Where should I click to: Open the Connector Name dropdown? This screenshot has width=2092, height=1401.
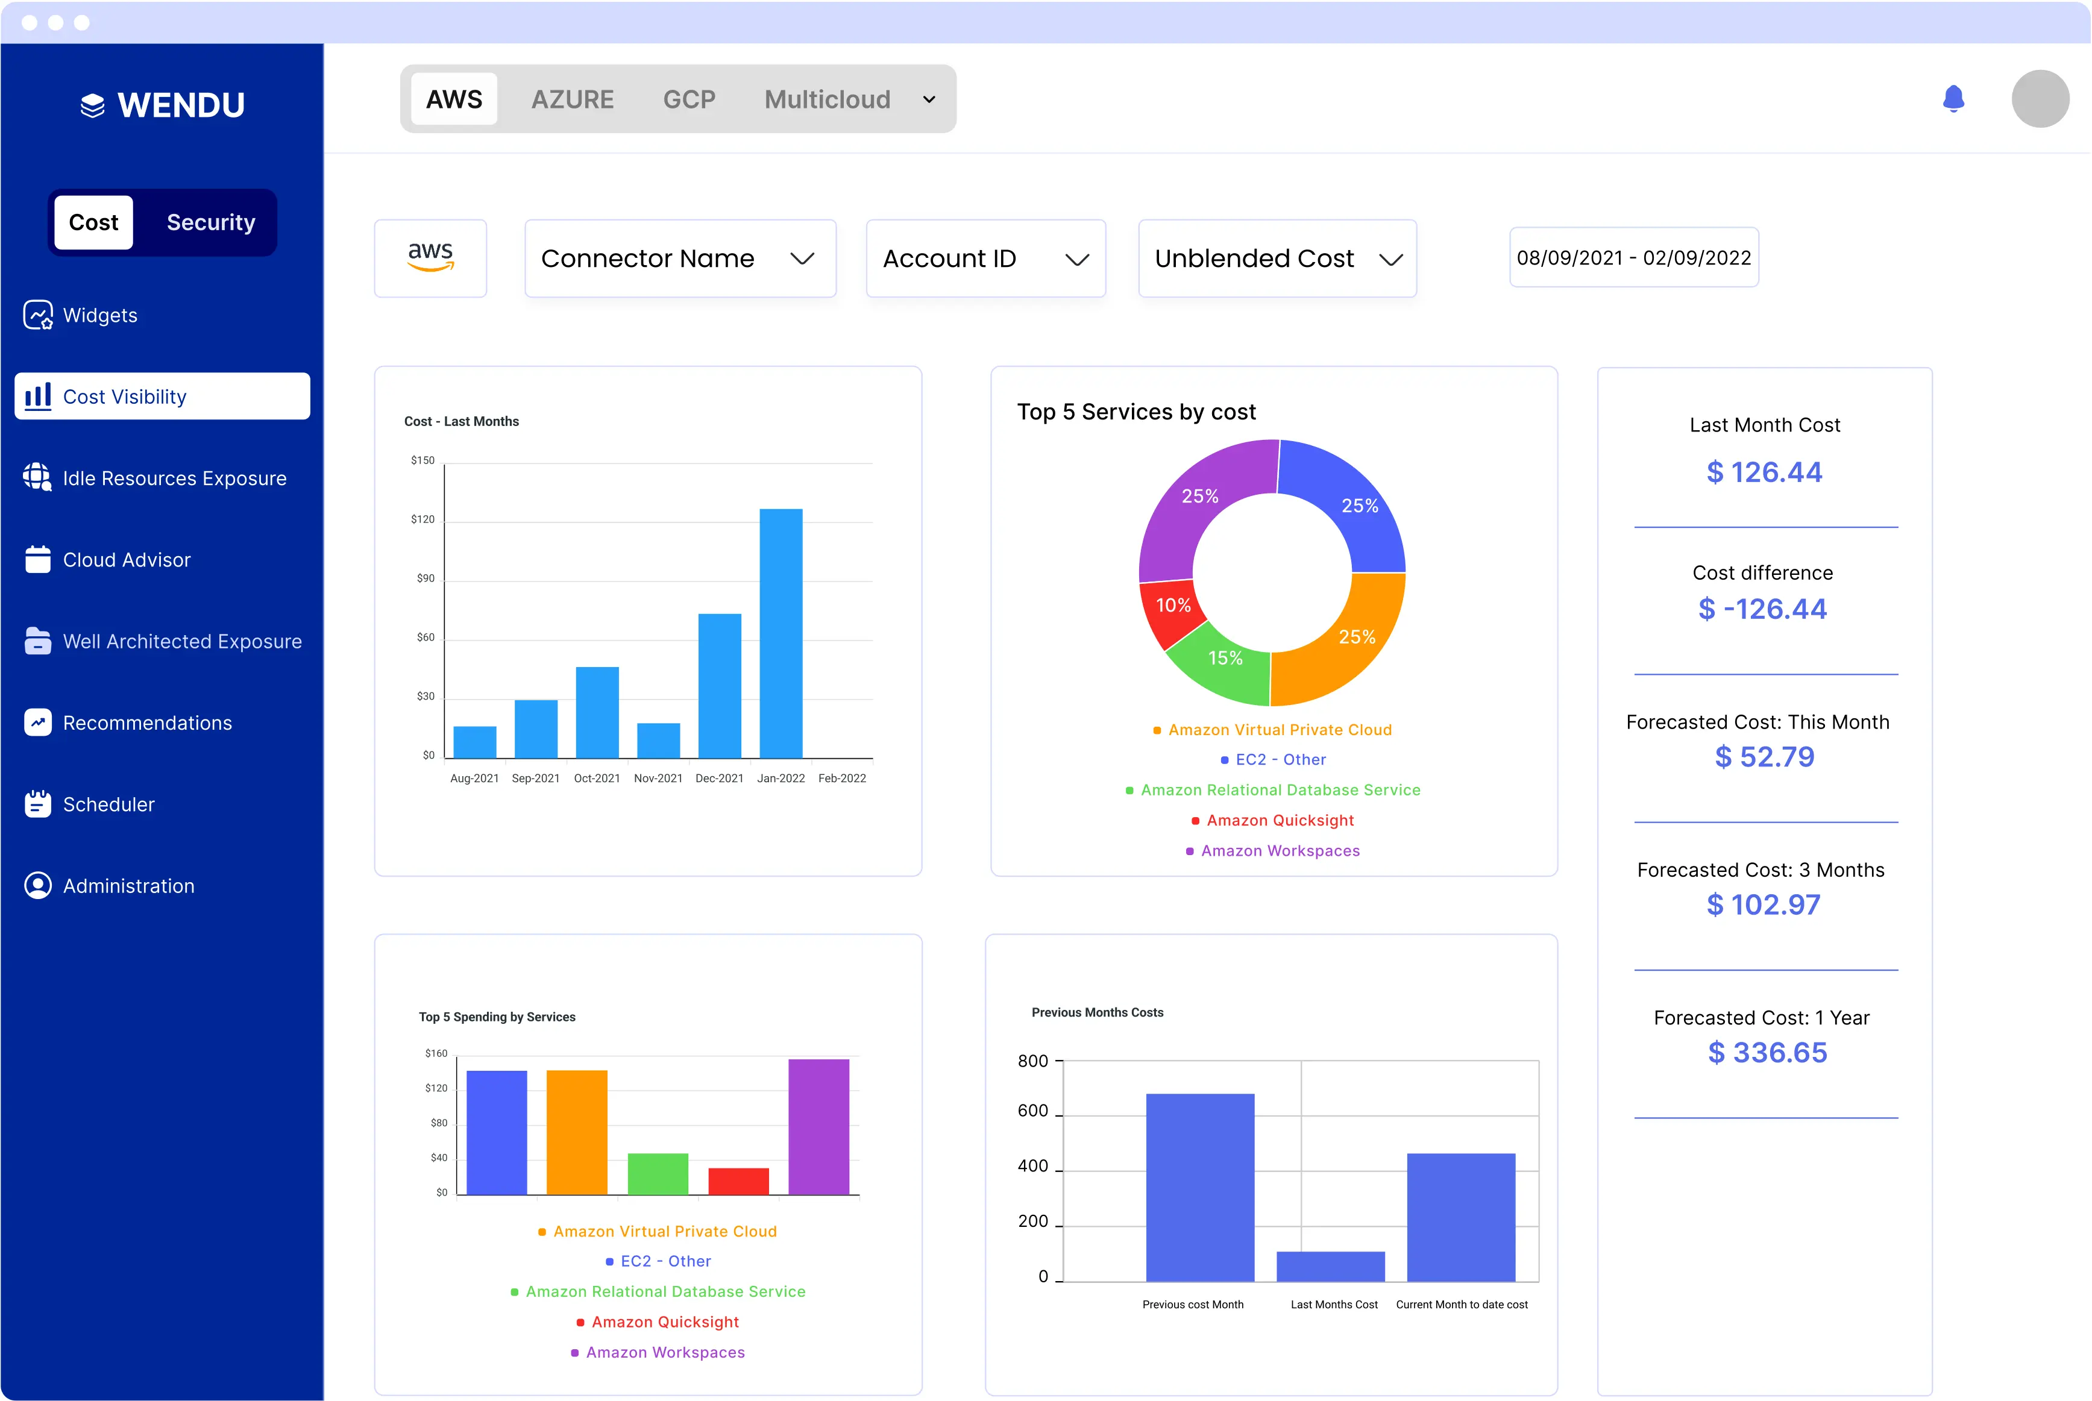point(679,259)
